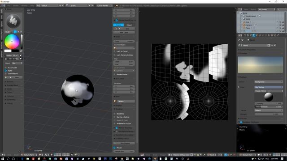Open Surface Background shader dropdown
Viewport: 287px width, 161px height.
[x=269, y=82]
